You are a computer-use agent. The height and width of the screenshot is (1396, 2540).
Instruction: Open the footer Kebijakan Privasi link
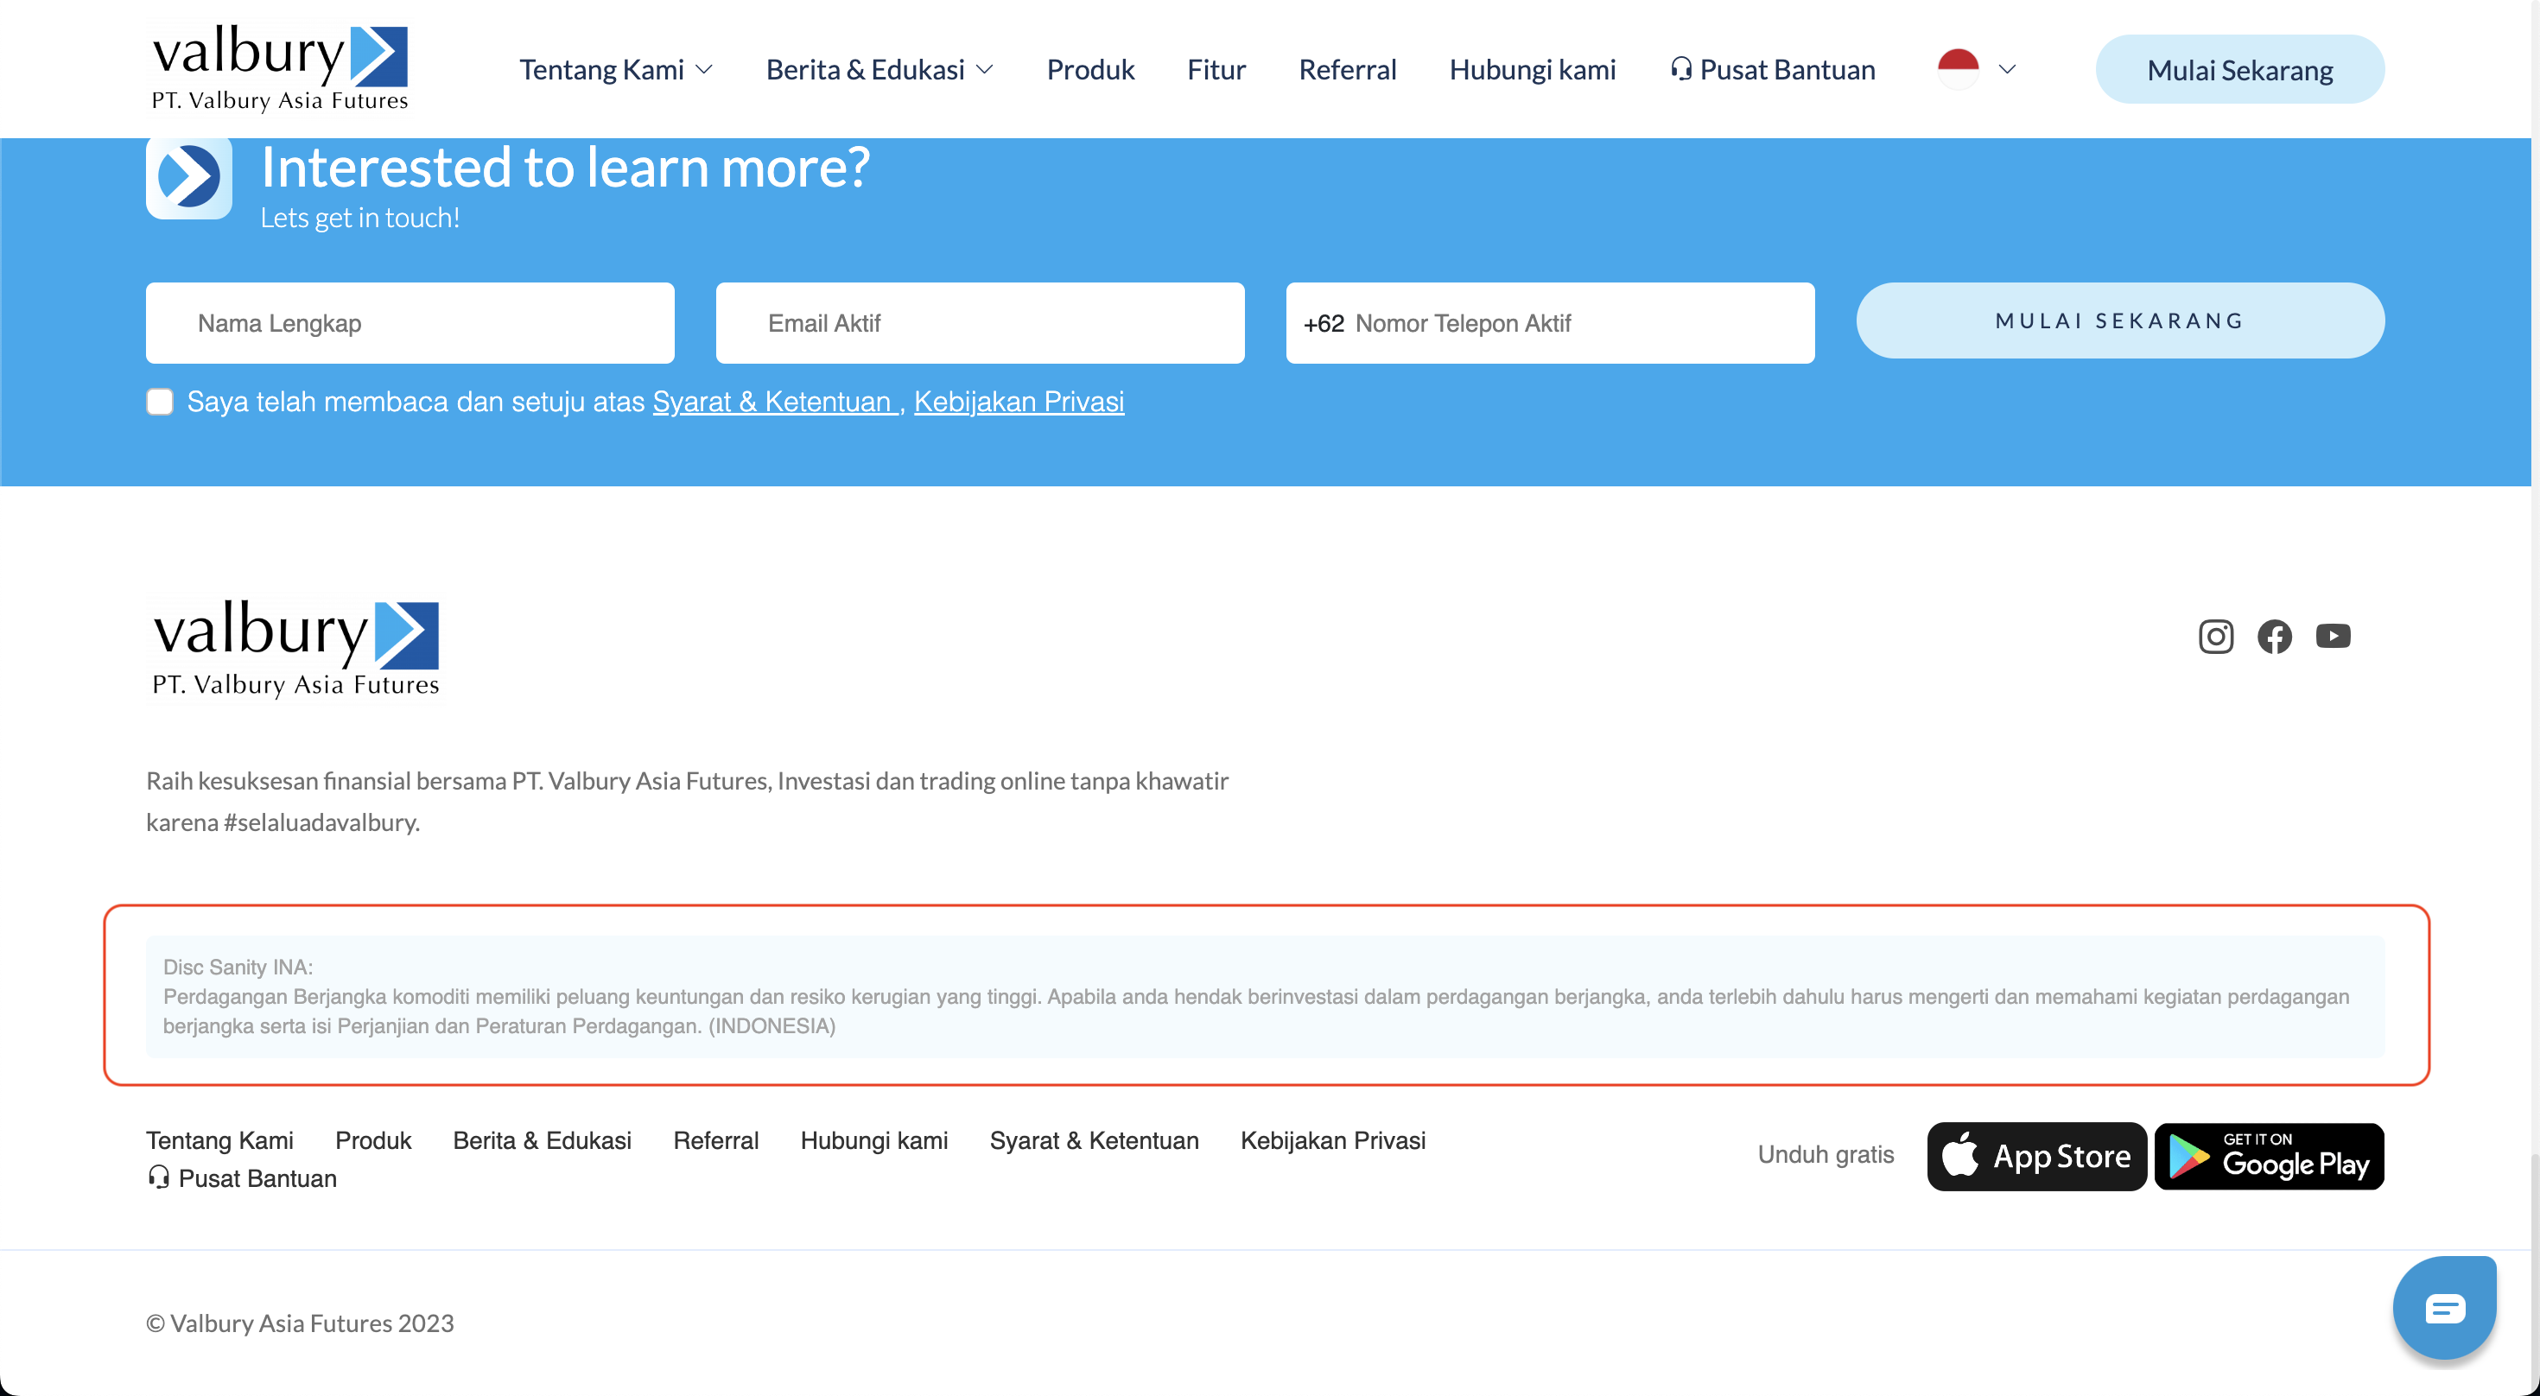[x=1332, y=1139]
